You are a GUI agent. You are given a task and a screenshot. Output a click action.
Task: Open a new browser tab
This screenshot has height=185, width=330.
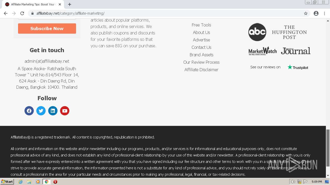click(70, 4)
